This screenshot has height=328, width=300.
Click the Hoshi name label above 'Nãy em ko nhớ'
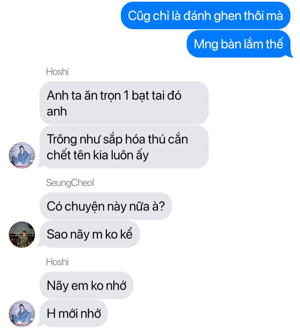[x=57, y=262]
